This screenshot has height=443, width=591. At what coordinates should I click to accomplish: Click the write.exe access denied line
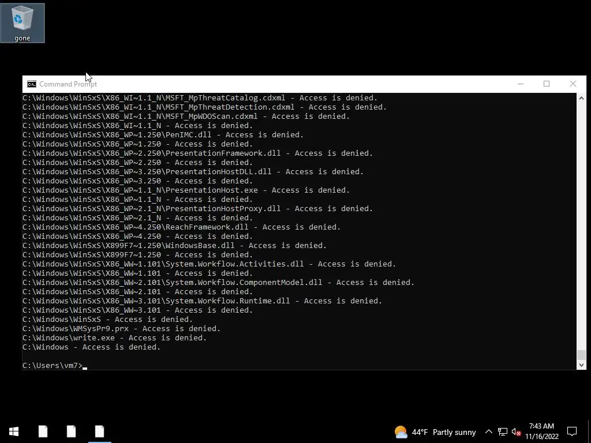click(115, 338)
